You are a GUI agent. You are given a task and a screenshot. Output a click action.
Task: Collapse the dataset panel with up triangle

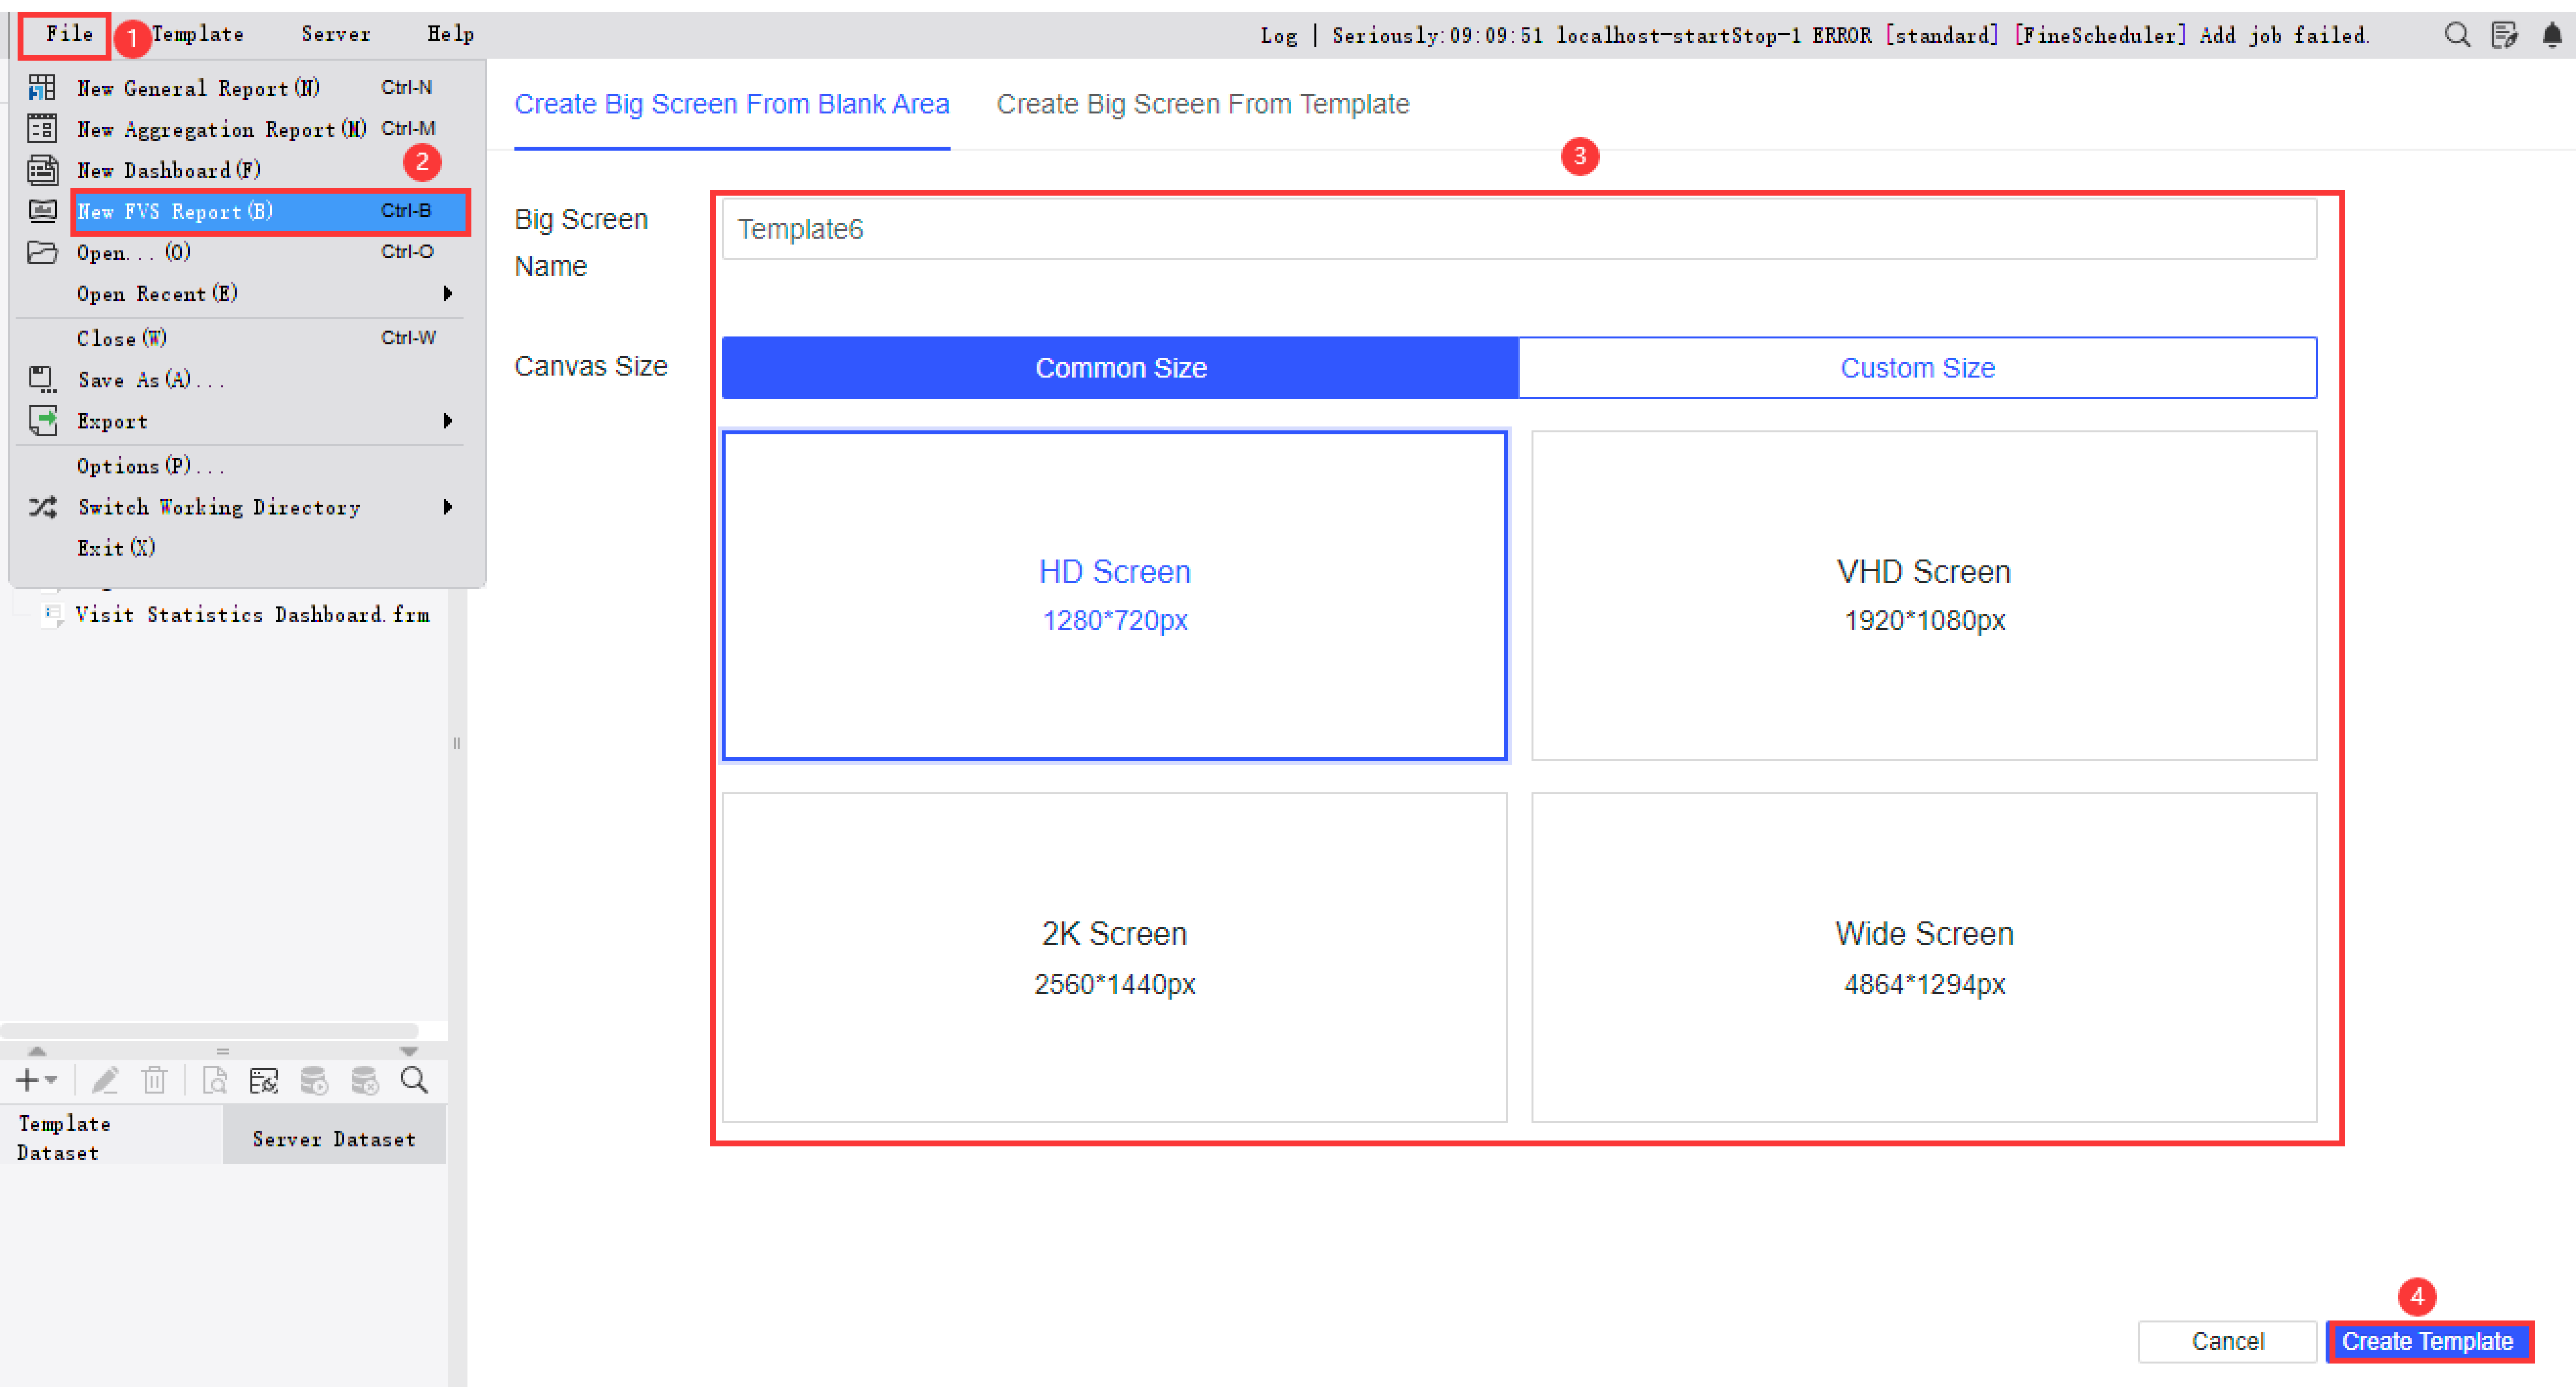coord(37,1051)
